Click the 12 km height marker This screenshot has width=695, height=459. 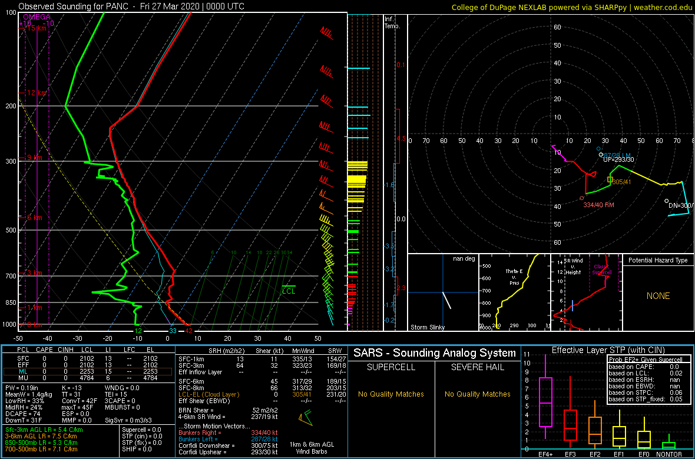pos(37,94)
